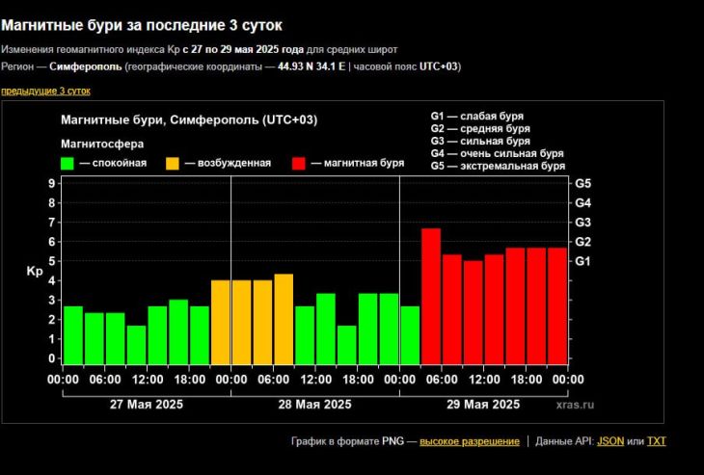This screenshot has height=475, width=704.
Task: Click the page heading "Магнитные бури за последние 3 суток"
Action: [149, 24]
